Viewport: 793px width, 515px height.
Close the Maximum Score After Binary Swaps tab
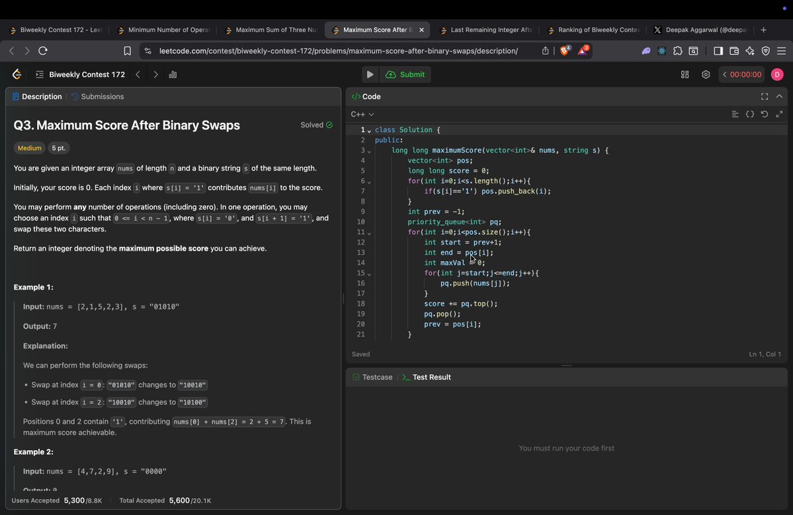click(x=421, y=30)
